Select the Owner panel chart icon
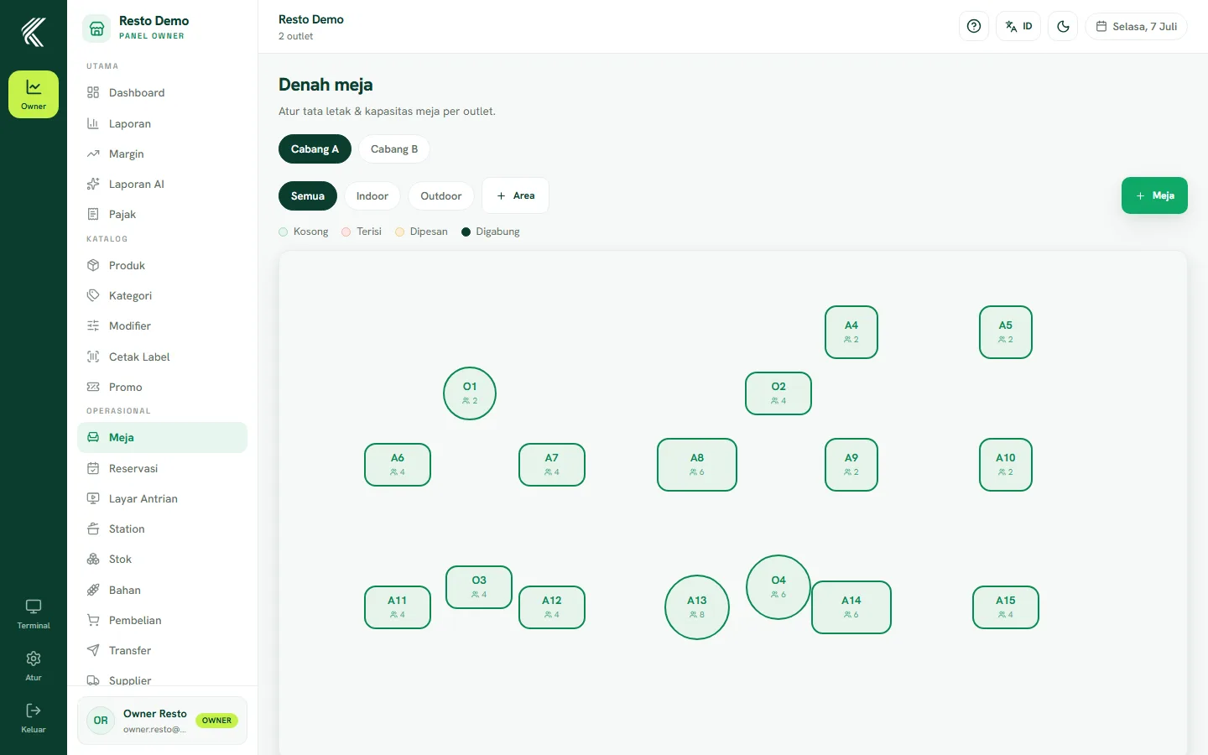This screenshot has width=1208, height=755. tap(34, 94)
